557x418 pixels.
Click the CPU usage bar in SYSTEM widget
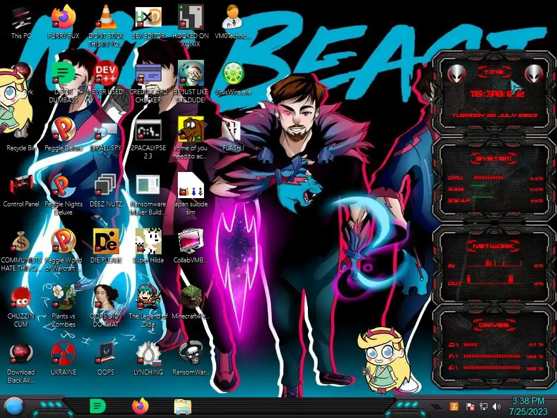[x=488, y=178]
